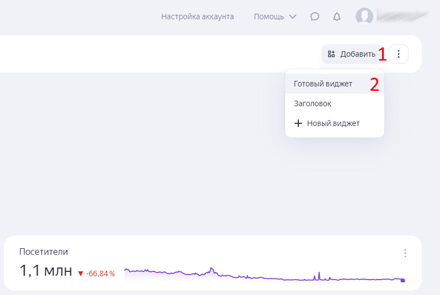Open the three-dot menu next to Добавить
Viewport: 440px width, 295px height.
(x=399, y=54)
